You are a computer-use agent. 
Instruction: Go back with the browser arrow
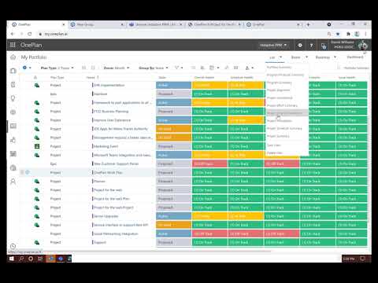pyautogui.click(x=12, y=34)
